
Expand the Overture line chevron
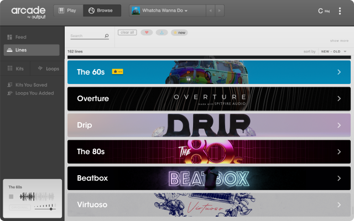tap(339, 98)
